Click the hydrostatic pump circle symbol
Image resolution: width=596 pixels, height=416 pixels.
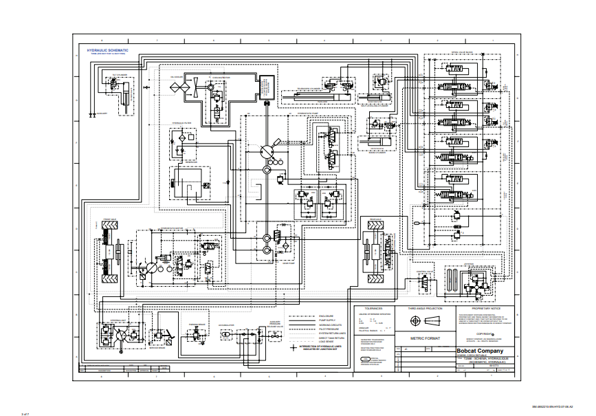click(x=267, y=152)
